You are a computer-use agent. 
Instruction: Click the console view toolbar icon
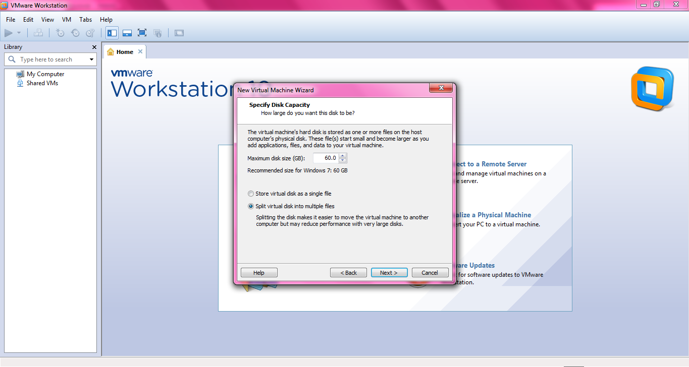[179, 33]
